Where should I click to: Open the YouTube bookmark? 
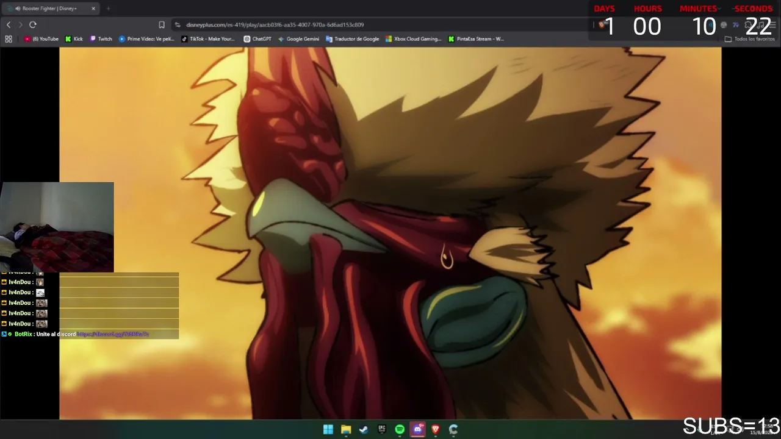coord(41,39)
